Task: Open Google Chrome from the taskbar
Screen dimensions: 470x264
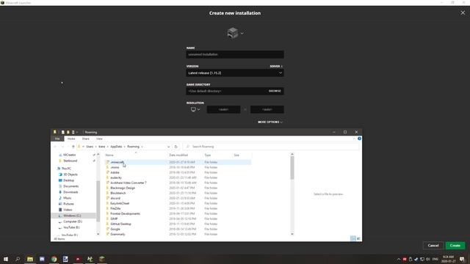Action: pyautogui.click(x=54, y=259)
